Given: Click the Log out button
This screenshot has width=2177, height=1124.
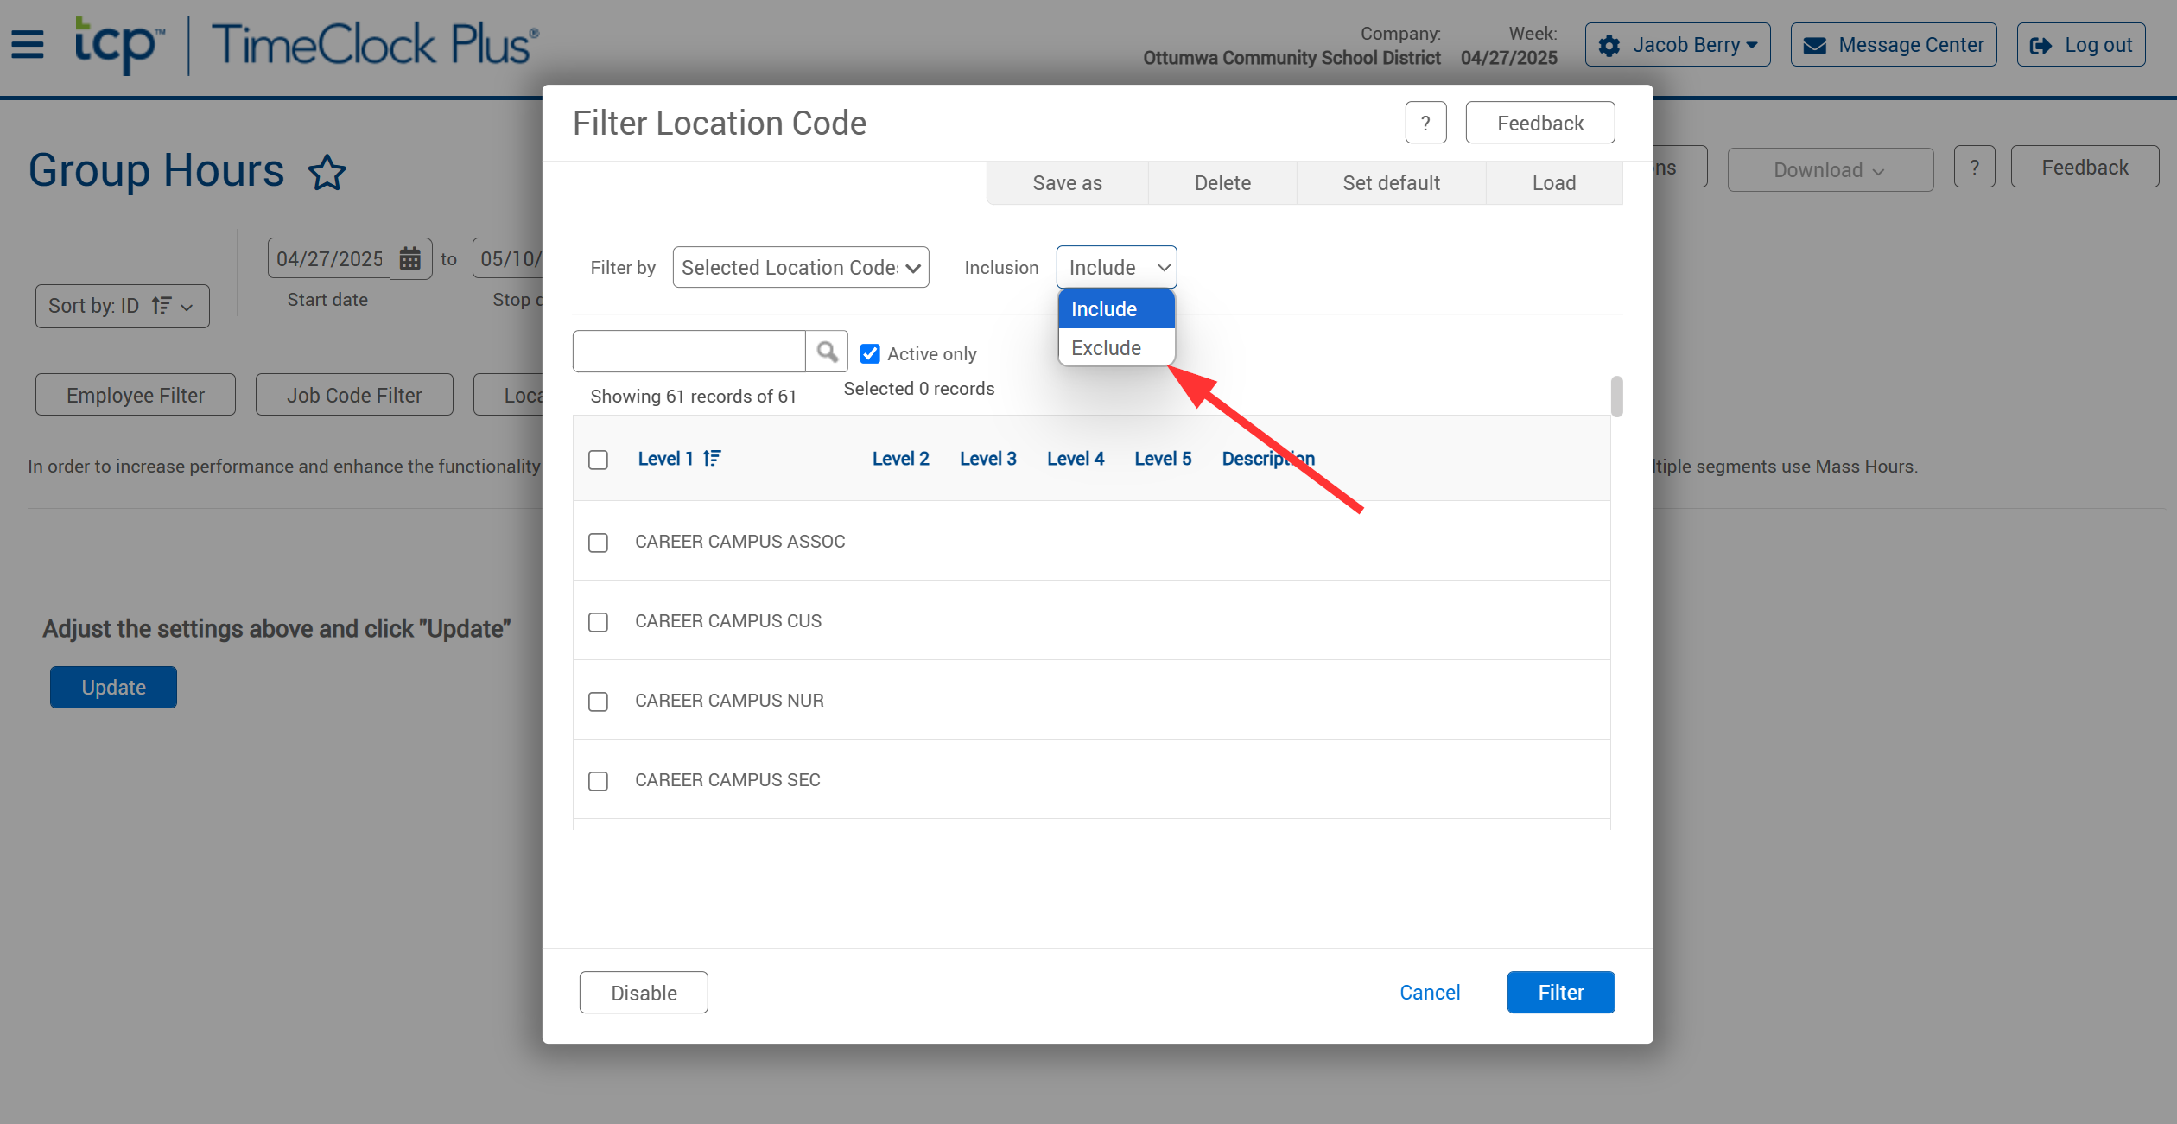Looking at the screenshot, I should coord(2081,45).
